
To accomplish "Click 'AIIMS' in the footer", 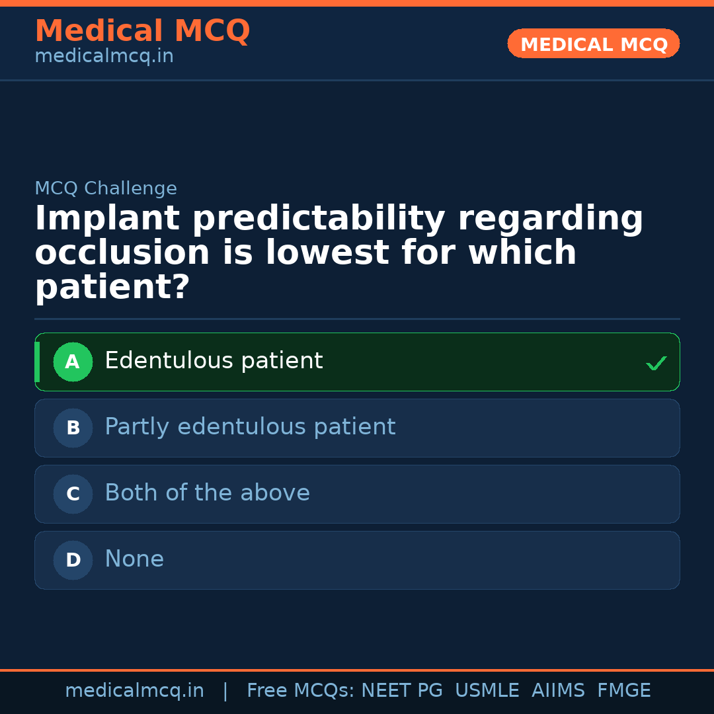I will pos(558,691).
